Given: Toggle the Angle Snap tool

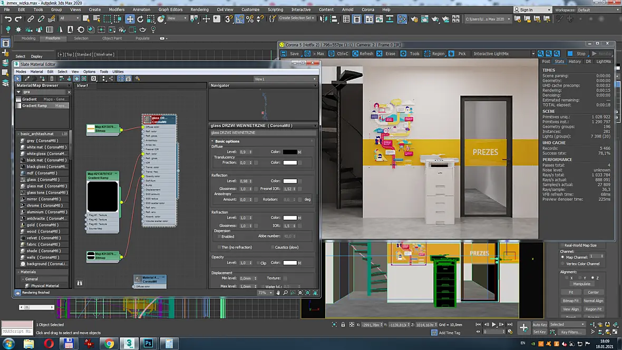Looking at the screenshot, I should pos(240,18).
